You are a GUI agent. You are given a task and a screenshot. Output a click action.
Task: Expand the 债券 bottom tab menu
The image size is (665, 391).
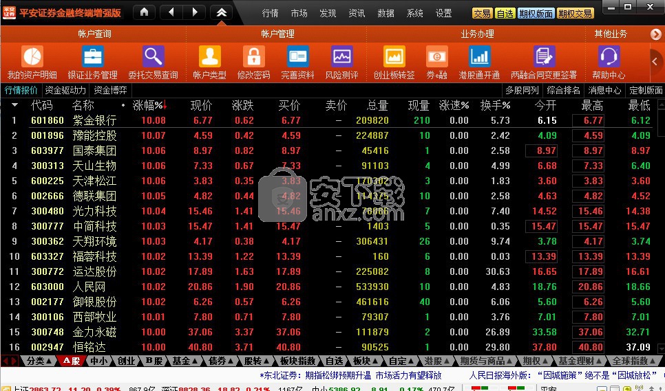[x=221, y=361]
